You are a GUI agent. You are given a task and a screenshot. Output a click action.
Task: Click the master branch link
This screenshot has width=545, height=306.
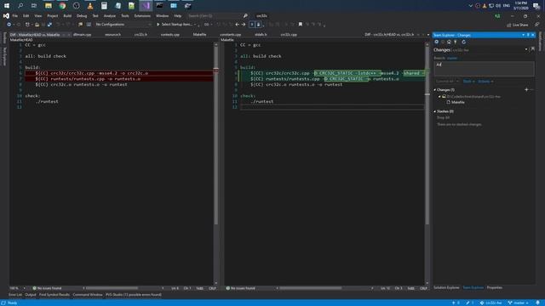[x=452, y=58]
